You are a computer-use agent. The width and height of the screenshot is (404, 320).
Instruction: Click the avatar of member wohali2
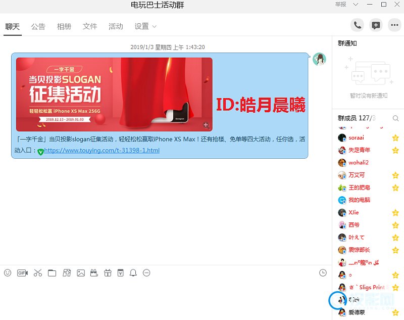point(342,163)
